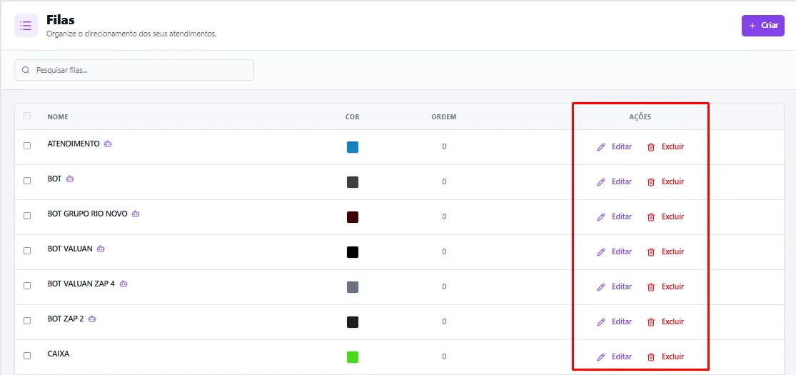Viewport: 796px width, 375px height.
Task: Click the AÇÕES column header
Action: tap(640, 117)
